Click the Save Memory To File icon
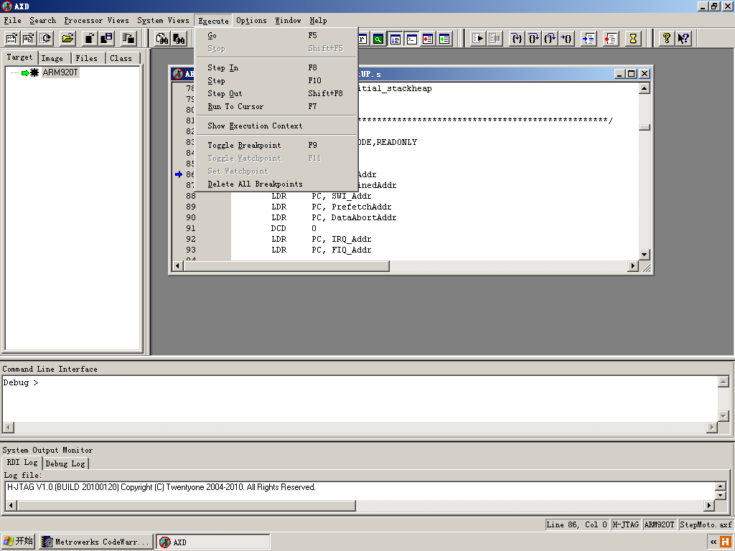Screen dimensions: 735x551 (x=106, y=39)
